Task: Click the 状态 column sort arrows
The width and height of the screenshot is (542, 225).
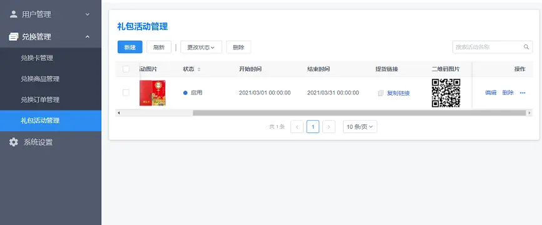Action: (x=199, y=69)
